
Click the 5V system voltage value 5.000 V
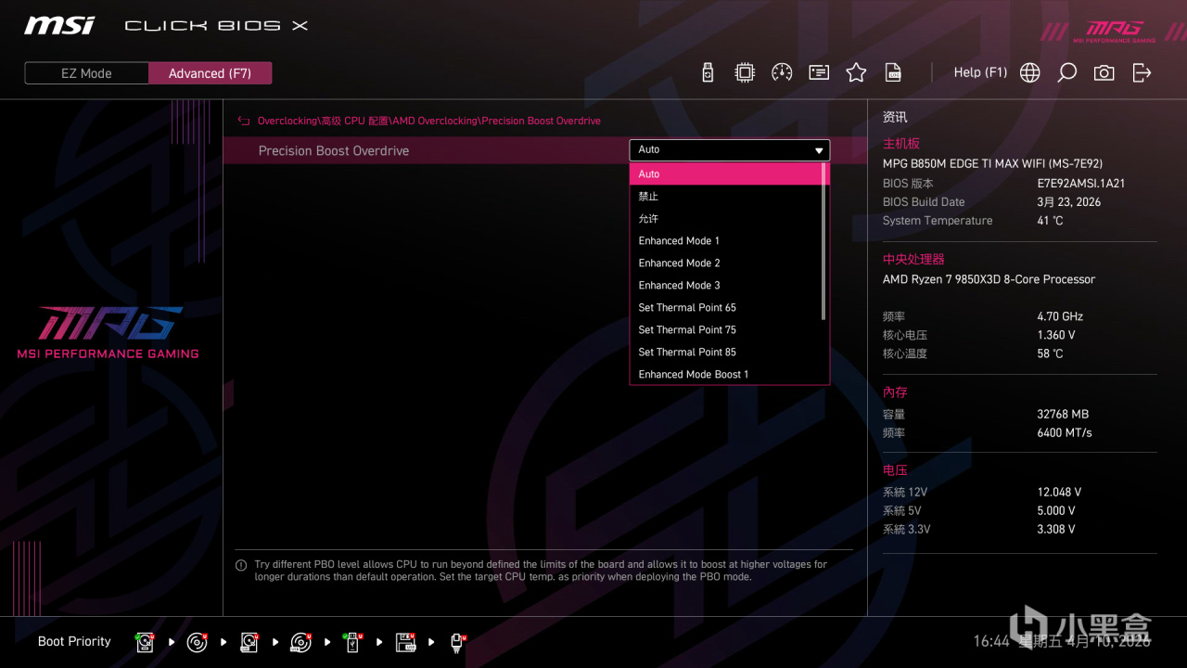click(1057, 511)
